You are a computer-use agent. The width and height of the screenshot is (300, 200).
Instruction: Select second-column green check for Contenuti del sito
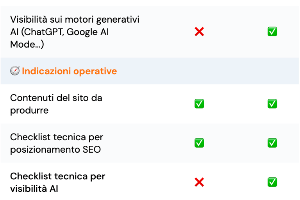(272, 104)
